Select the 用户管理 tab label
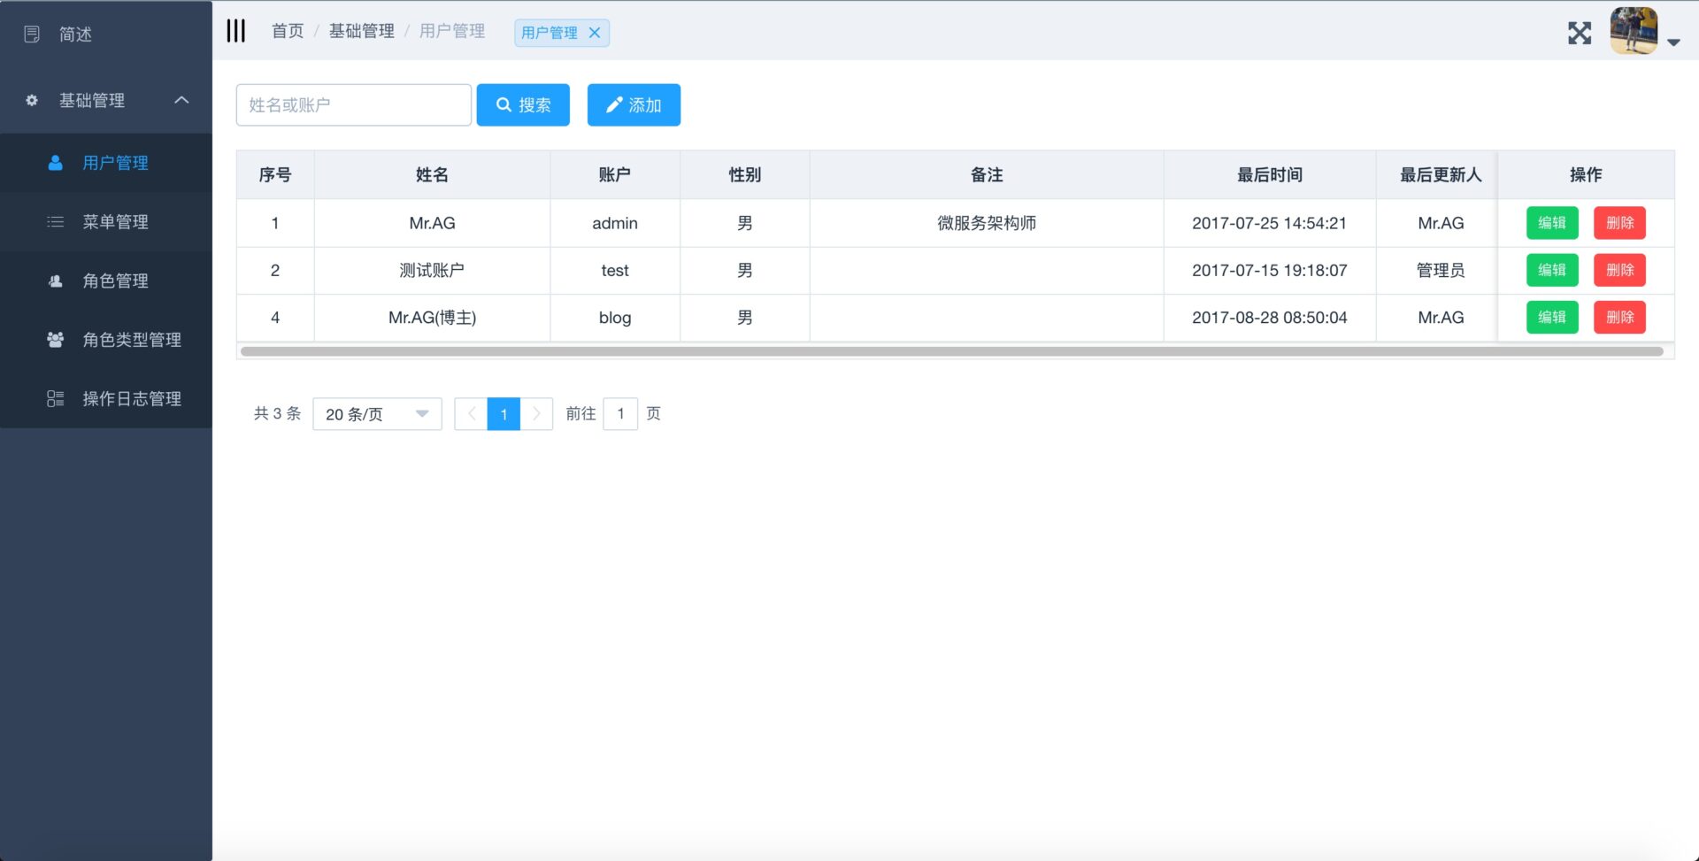 tap(549, 33)
